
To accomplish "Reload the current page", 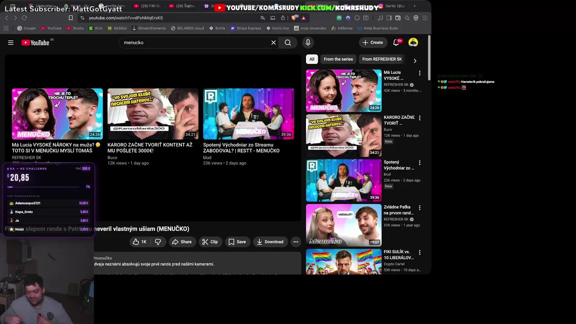I will coord(24,18).
